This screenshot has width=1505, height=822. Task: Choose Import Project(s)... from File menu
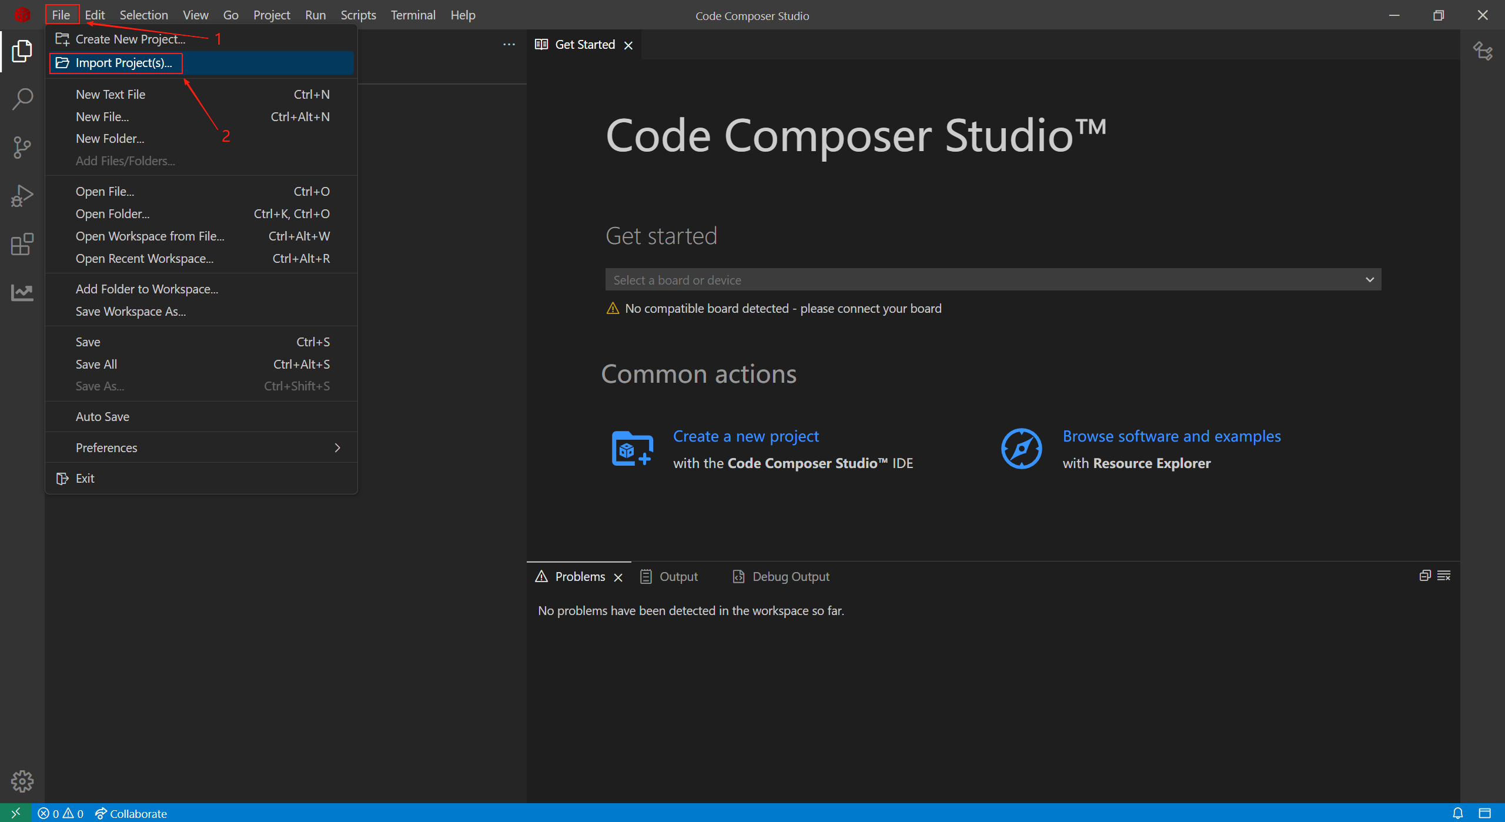202,63
